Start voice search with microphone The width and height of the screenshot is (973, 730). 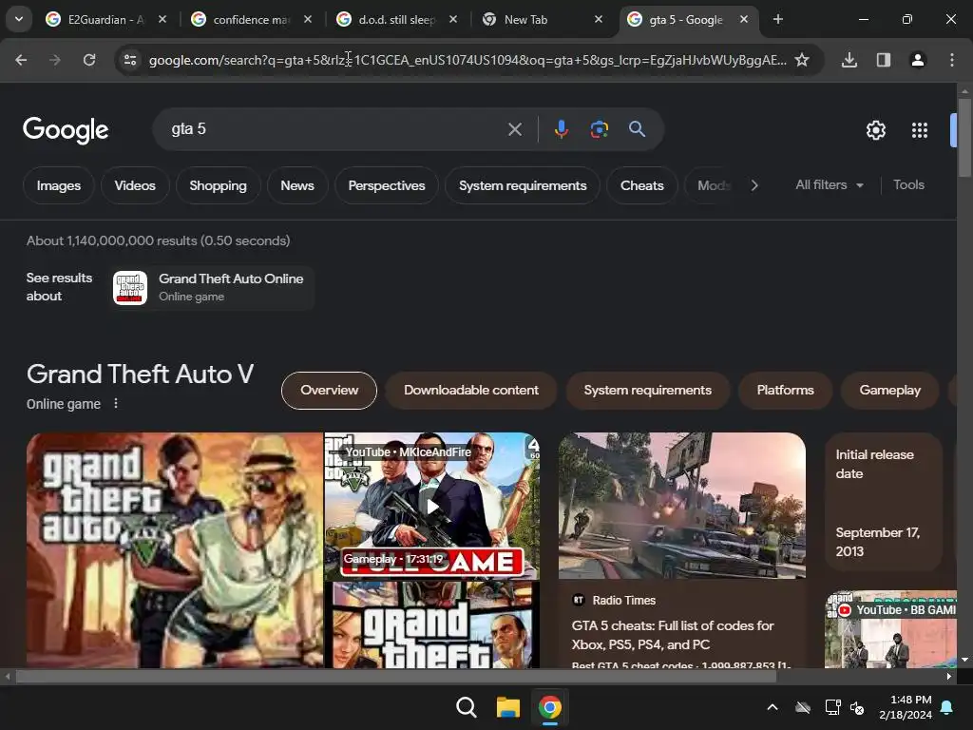pyautogui.click(x=561, y=129)
